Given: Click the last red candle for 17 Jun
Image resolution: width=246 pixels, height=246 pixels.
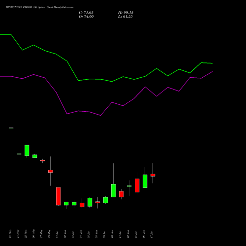Looking at the screenshot, I should (153, 175).
